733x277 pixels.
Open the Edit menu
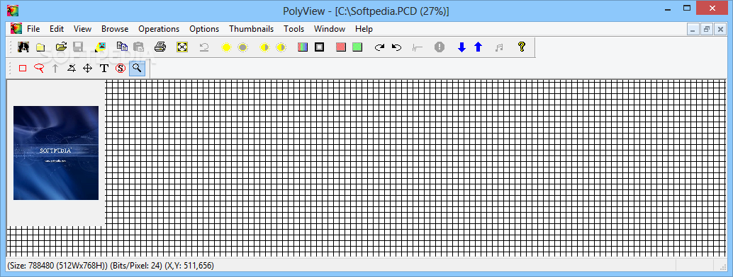click(57, 29)
